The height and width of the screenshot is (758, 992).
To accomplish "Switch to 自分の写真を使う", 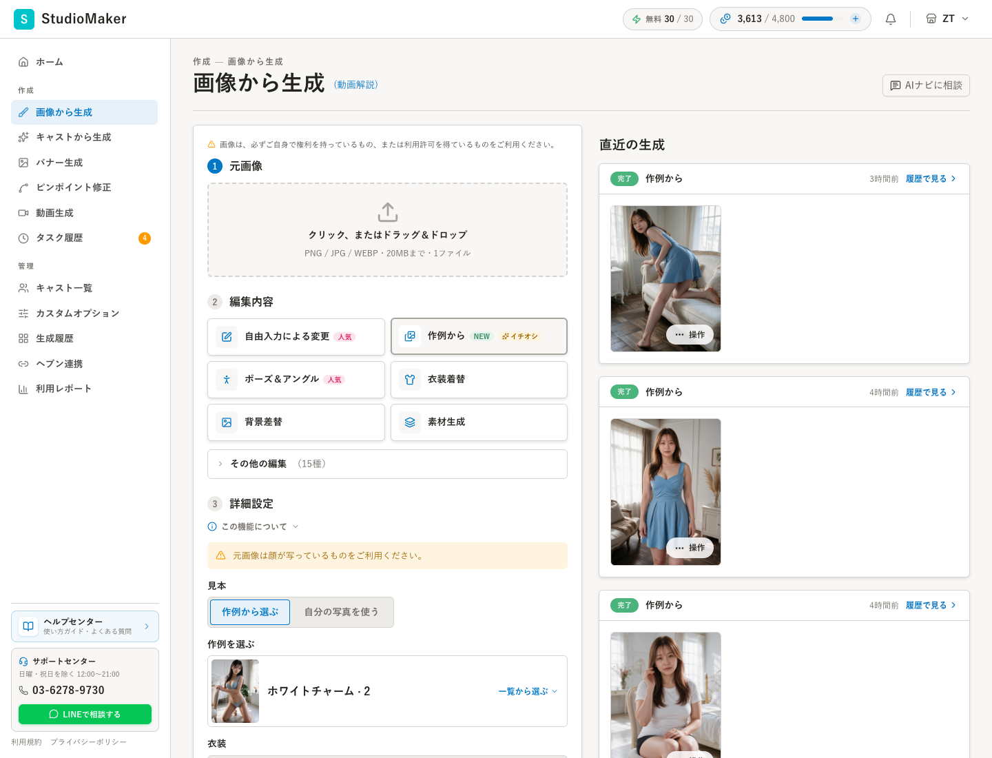I will [x=342, y=612].
